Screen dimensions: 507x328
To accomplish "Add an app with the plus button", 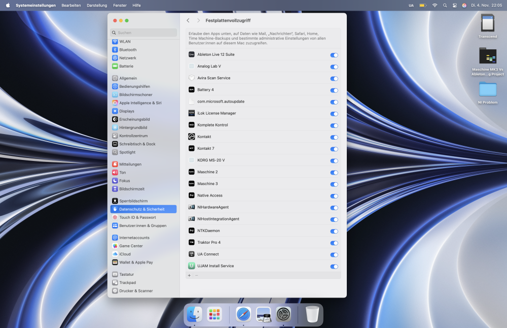I will pos(189,275).
